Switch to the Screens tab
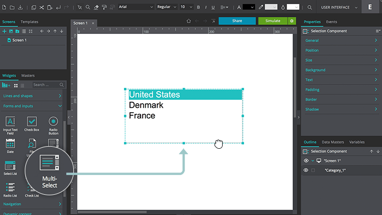382x215 pixels. 9,22
